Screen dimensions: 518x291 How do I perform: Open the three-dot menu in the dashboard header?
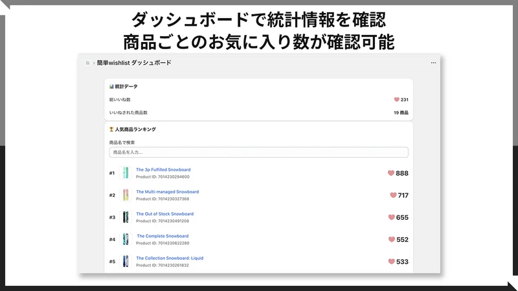(433, 63)
